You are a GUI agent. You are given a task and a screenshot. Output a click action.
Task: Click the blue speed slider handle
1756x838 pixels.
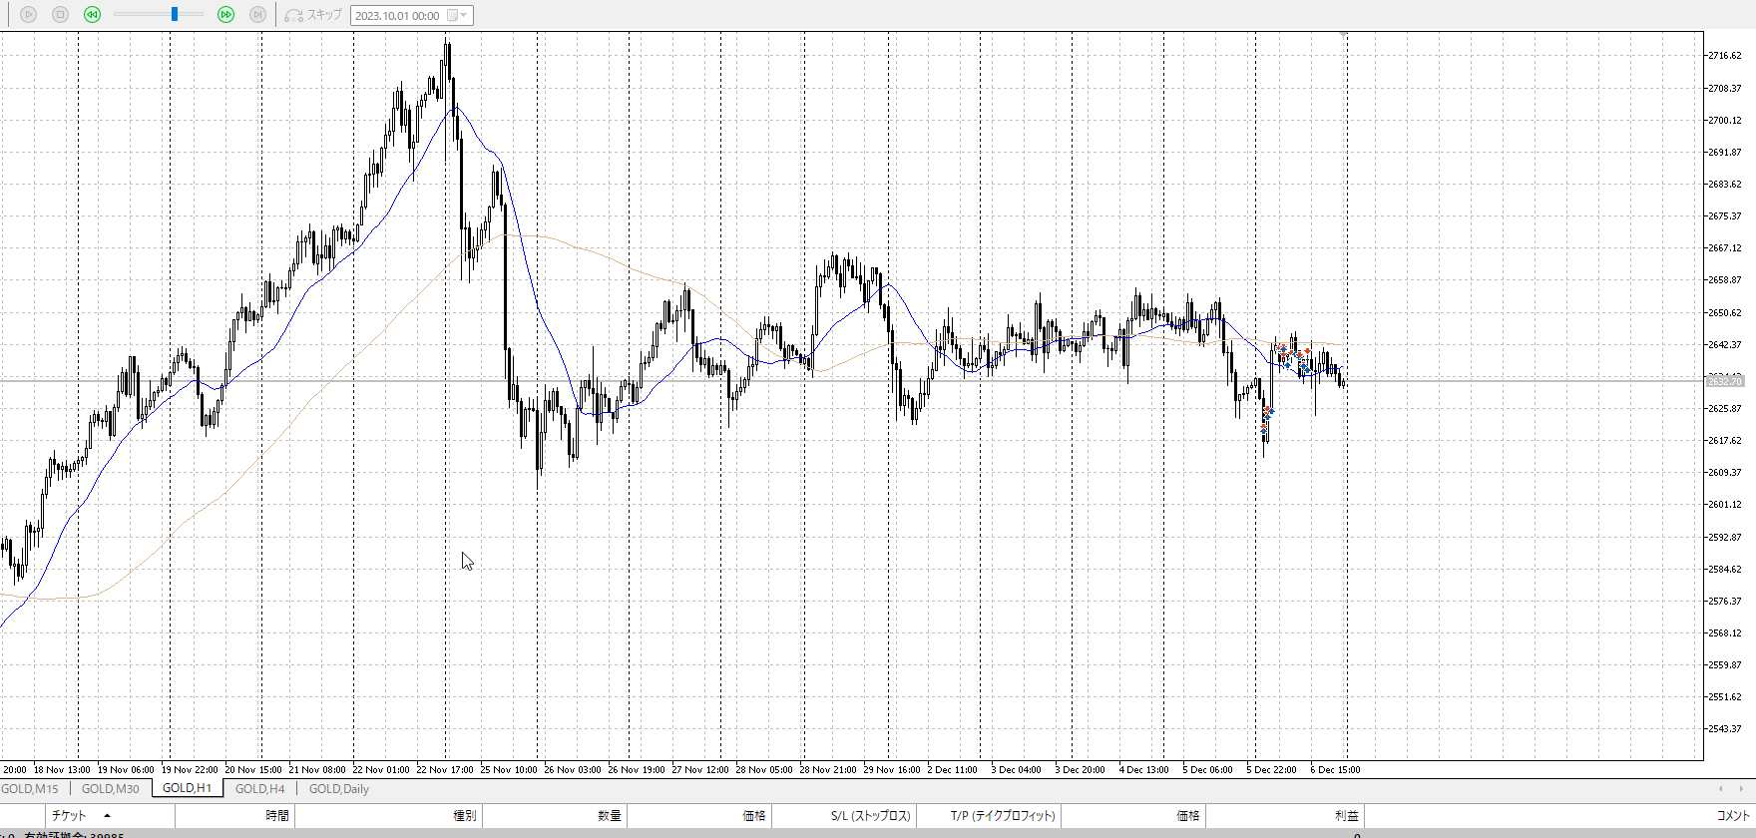175,15
